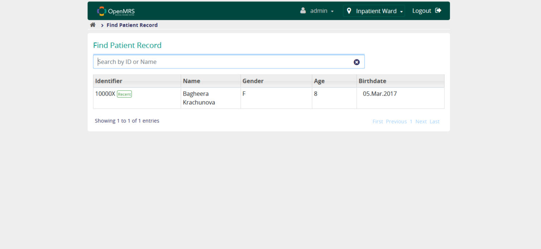Sort table by Name column header
The width and height of the screenshot is (541, 249).
(191, 81)
